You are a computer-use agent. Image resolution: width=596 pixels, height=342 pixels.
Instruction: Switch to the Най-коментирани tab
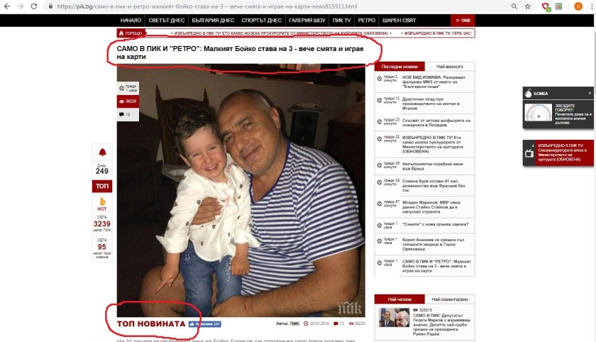(450, 299)
